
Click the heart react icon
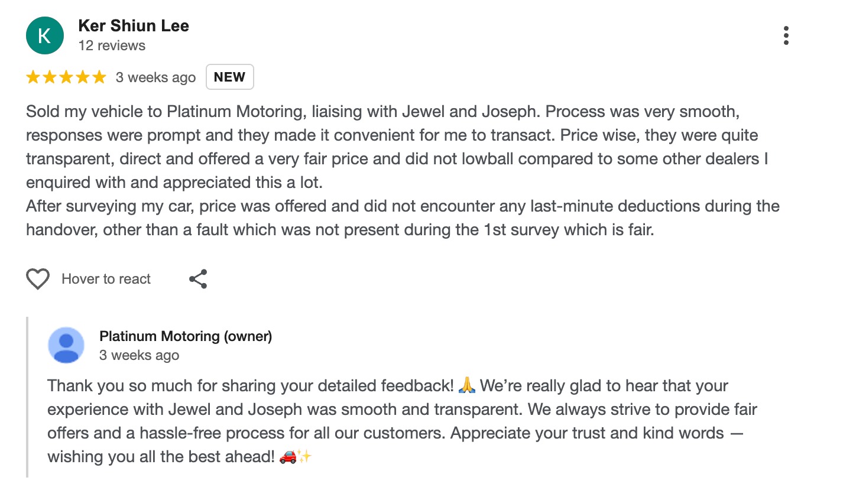37,279
